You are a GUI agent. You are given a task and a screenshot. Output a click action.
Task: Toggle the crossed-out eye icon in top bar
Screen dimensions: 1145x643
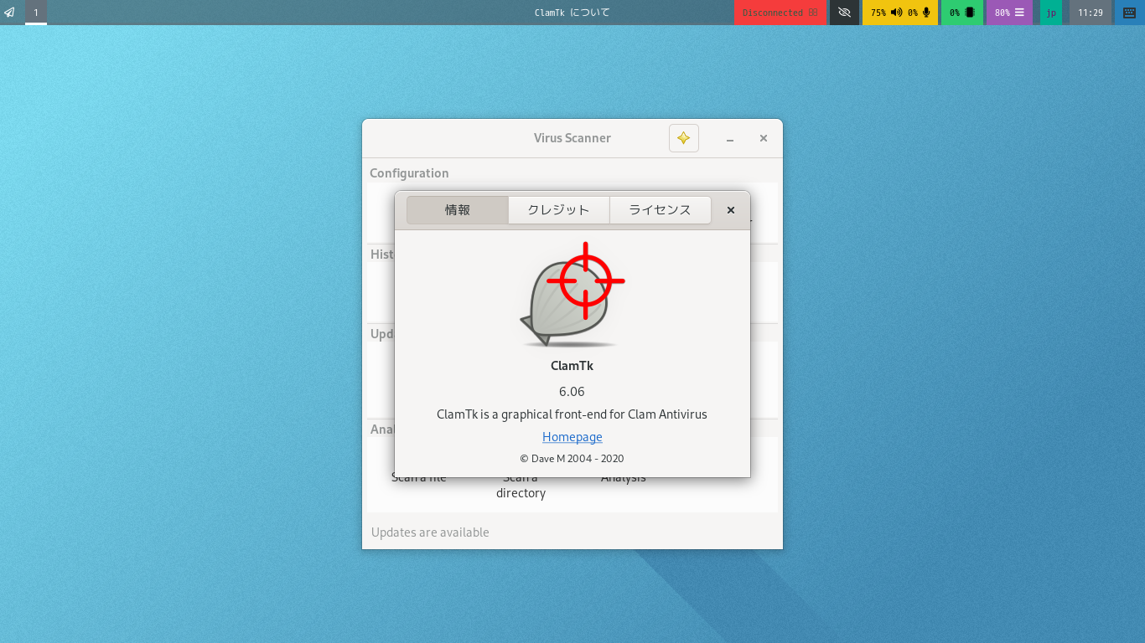(844, 13)
